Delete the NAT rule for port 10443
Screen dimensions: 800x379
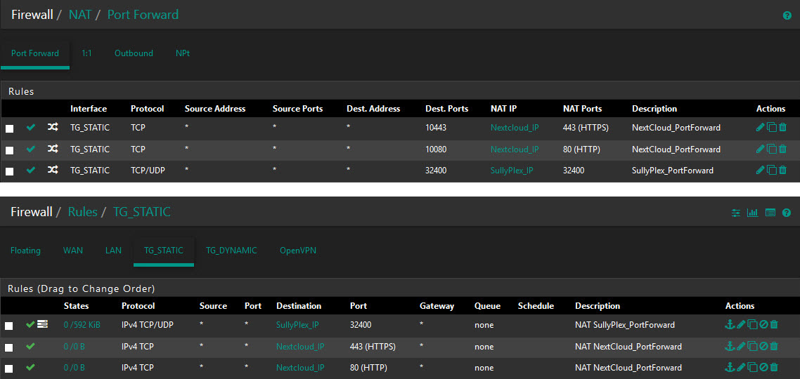coord(782,128)
